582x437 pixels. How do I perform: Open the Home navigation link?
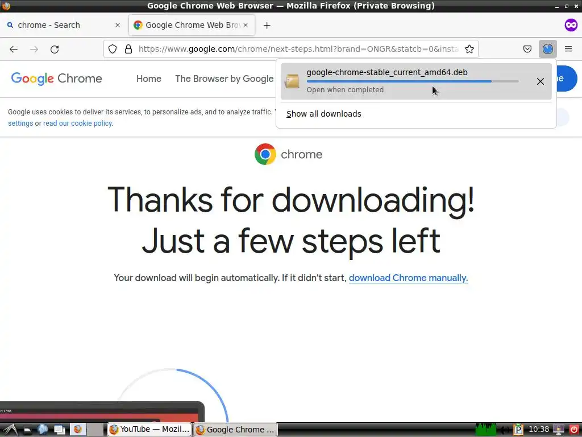pos(149,79)
